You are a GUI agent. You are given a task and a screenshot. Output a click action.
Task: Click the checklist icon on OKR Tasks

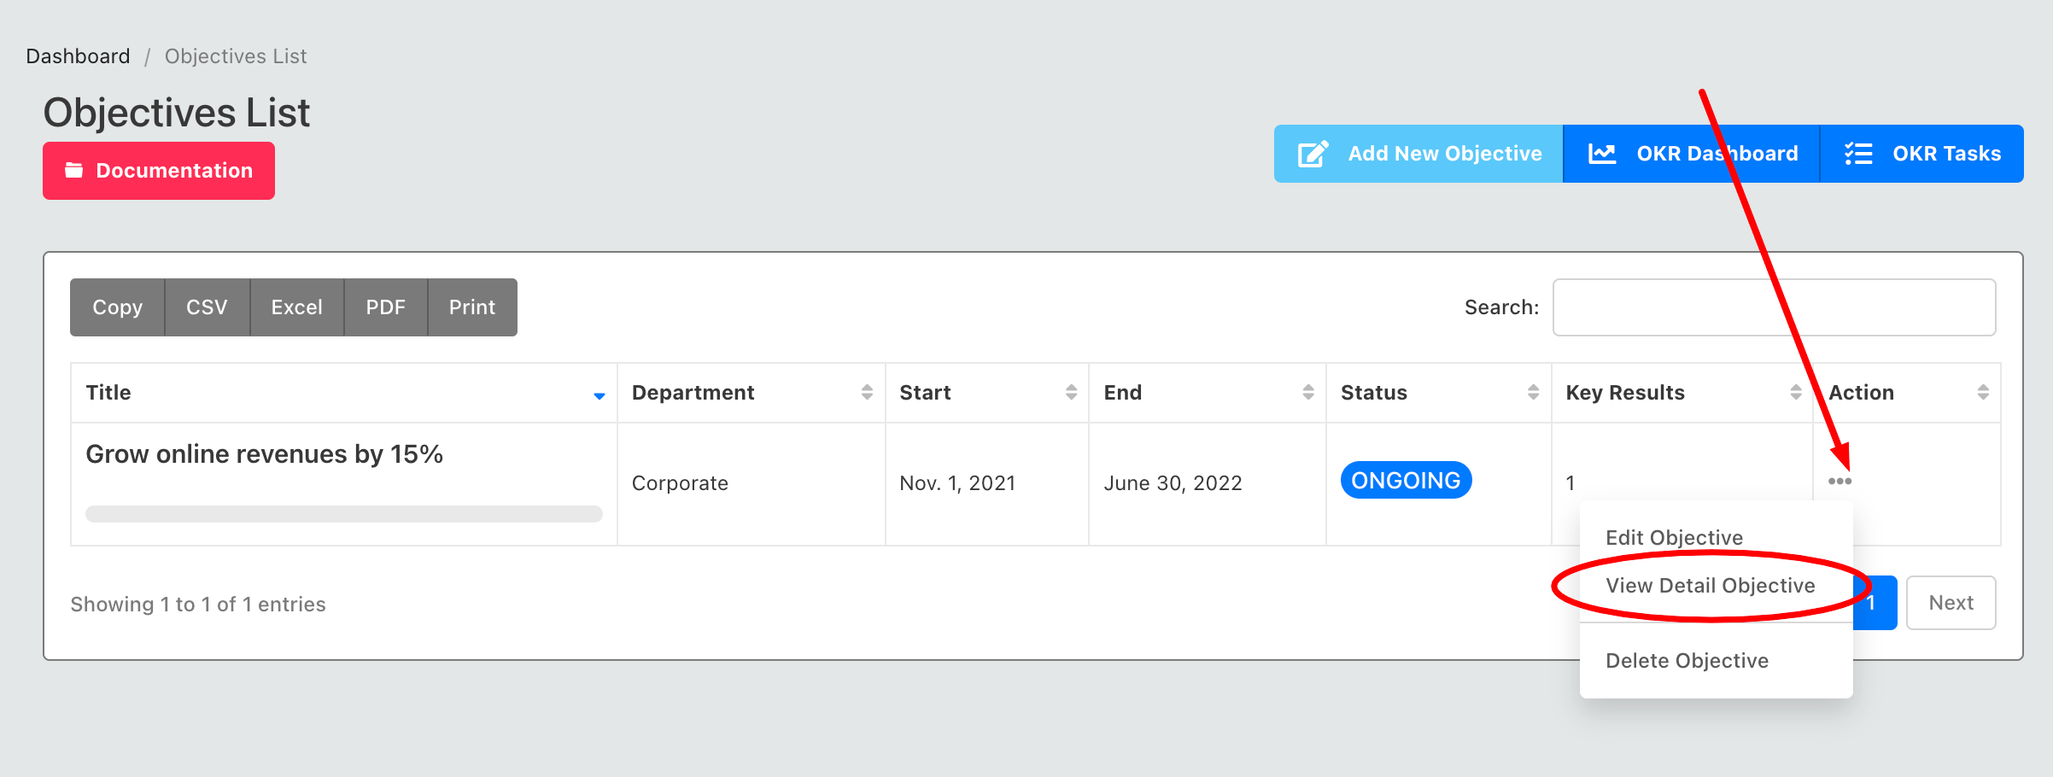tap(1858, 154)
